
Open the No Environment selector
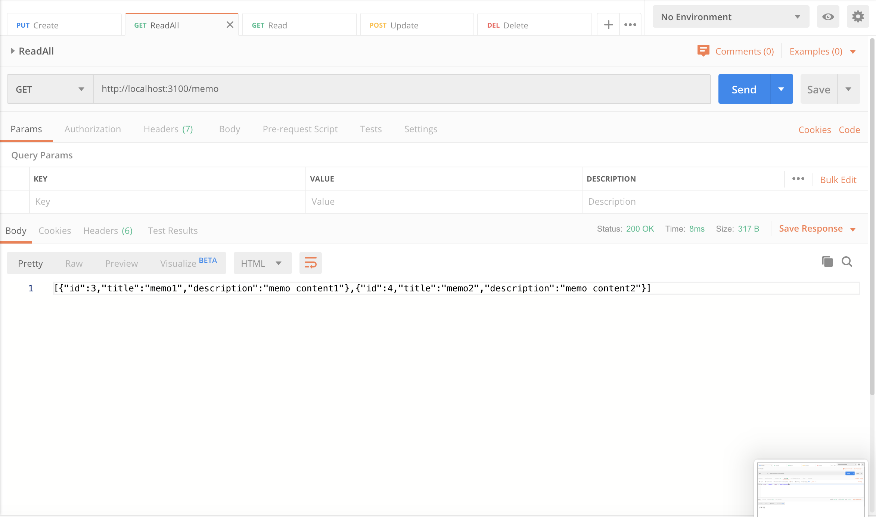(x=730, y=17)
